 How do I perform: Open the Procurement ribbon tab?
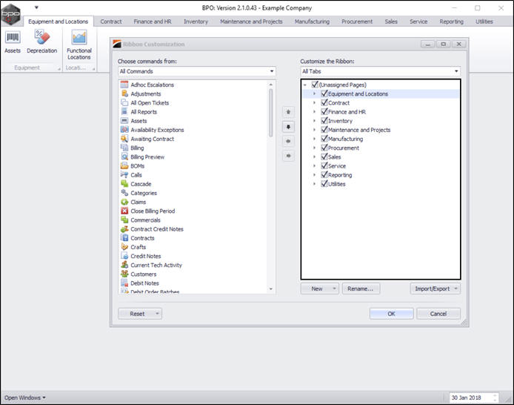click(357, 22)
